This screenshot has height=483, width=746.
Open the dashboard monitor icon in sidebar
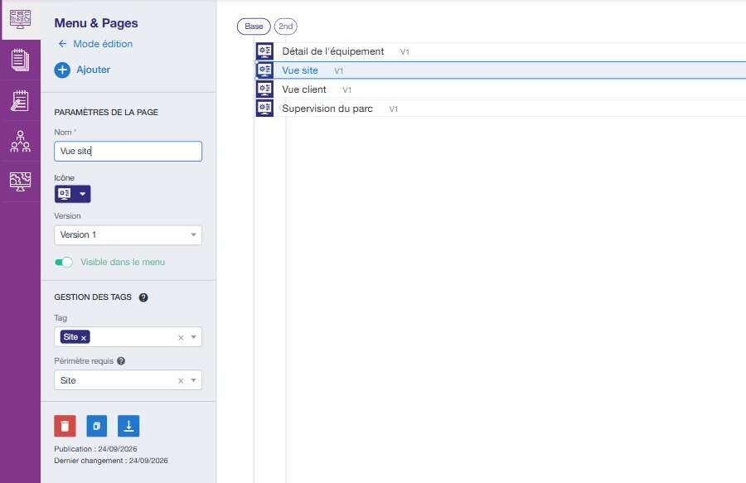click(x=20, y=20)
